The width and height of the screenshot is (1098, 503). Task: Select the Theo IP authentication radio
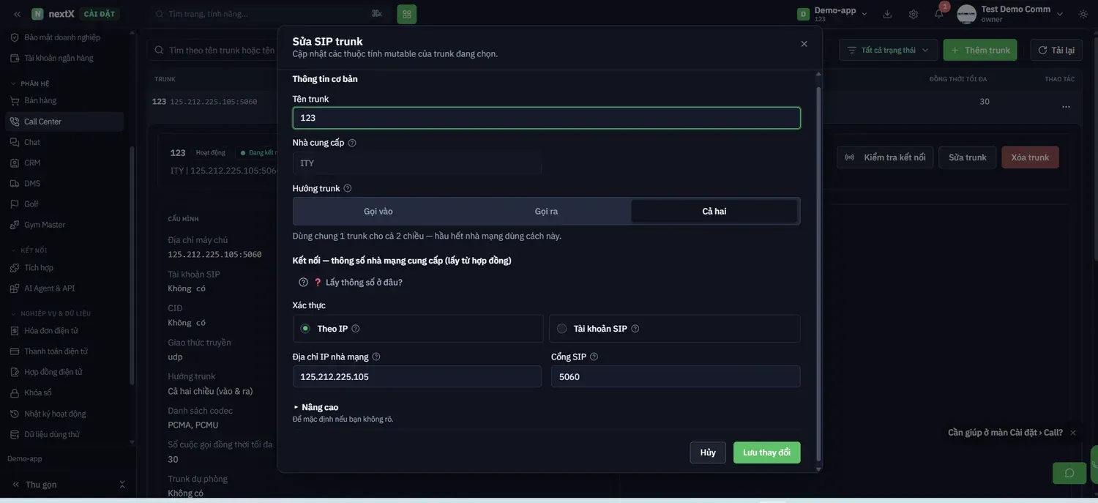click(x=305, y=329)
